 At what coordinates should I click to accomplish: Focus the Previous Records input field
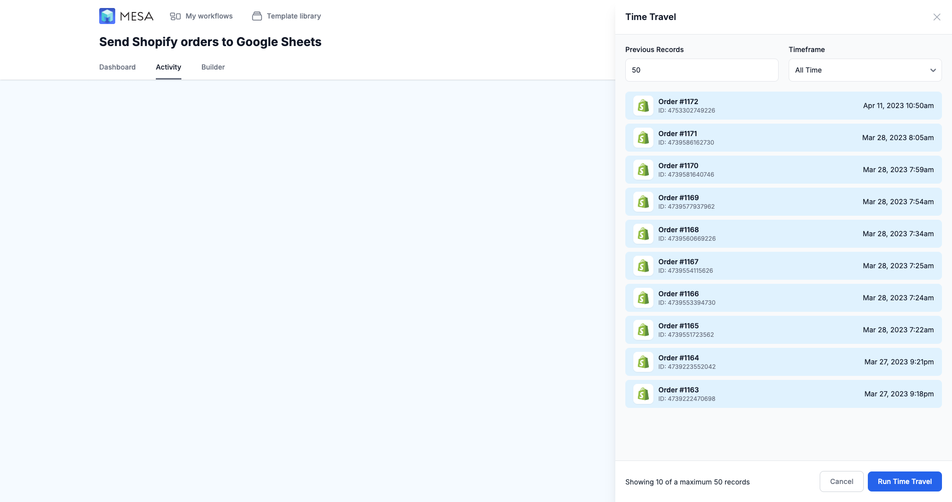coord(702,70)
